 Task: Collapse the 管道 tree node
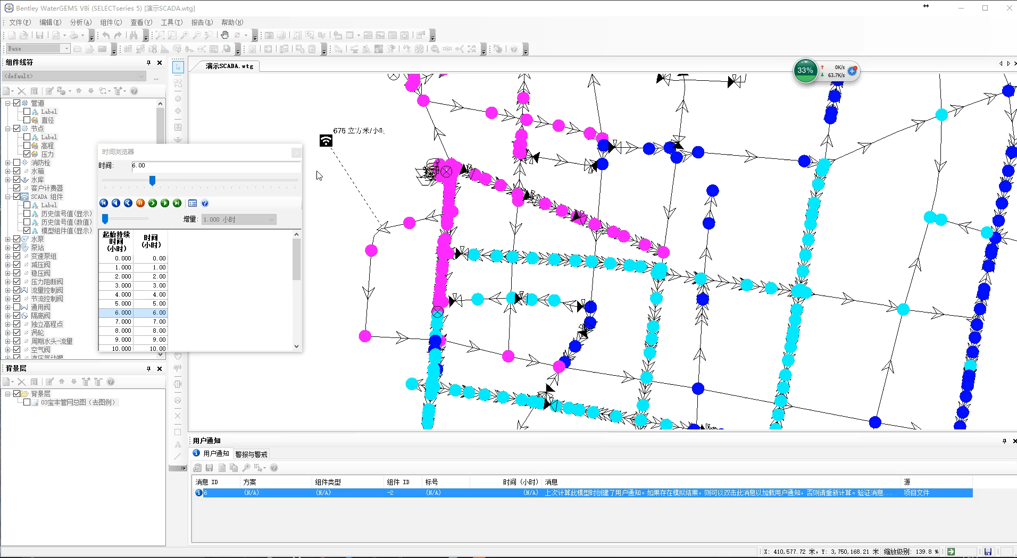(x=8, y=103)
